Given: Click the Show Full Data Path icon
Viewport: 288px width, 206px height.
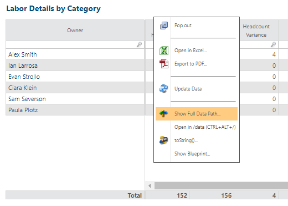Looking at the screenshot, I should tap(163, 114).
